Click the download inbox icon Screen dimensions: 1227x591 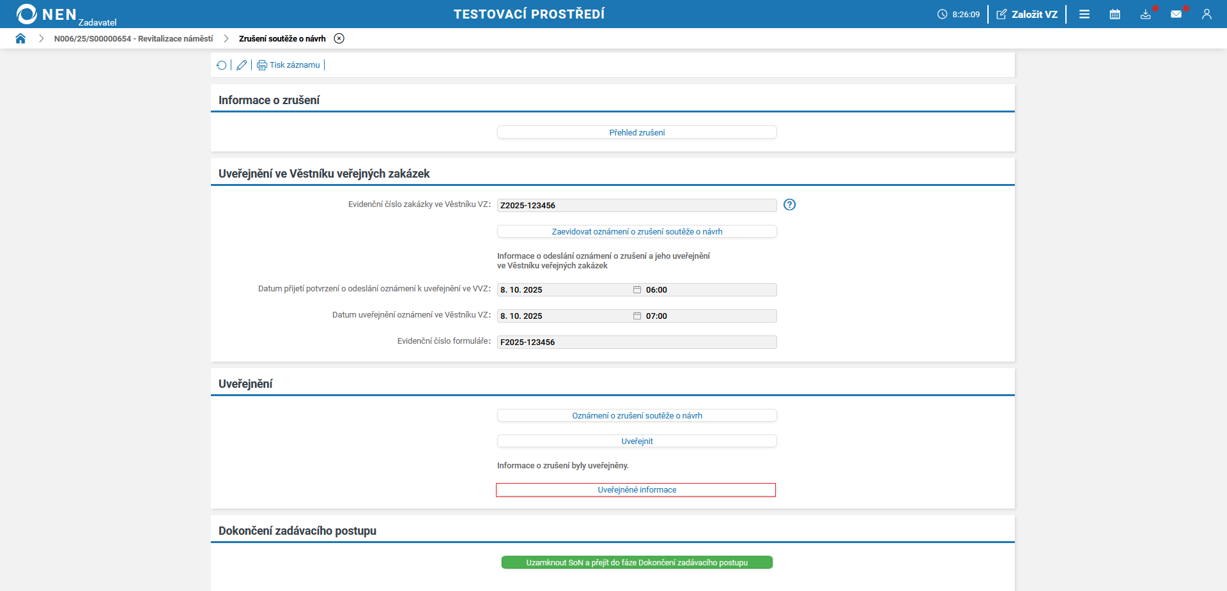[1146, 14]
